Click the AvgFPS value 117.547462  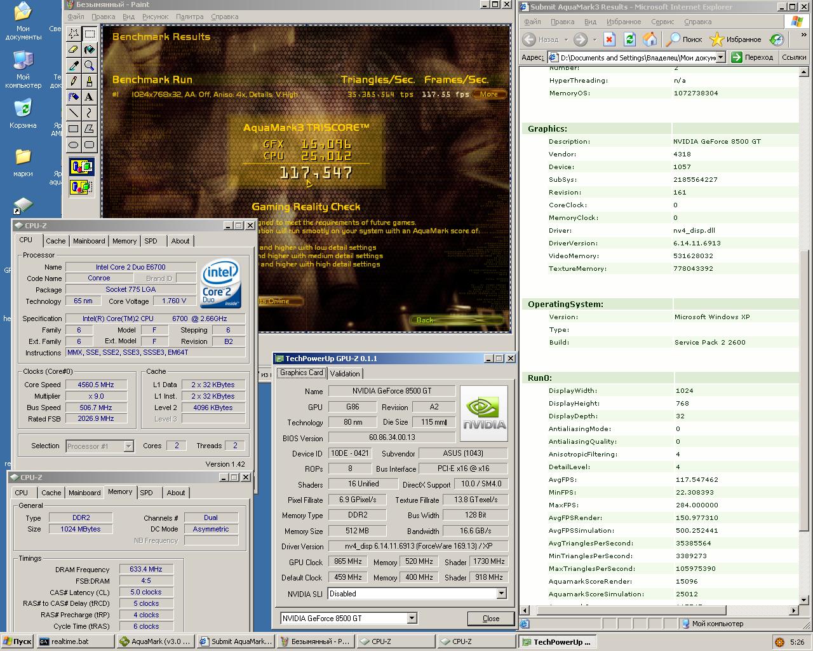click(697, 480)
